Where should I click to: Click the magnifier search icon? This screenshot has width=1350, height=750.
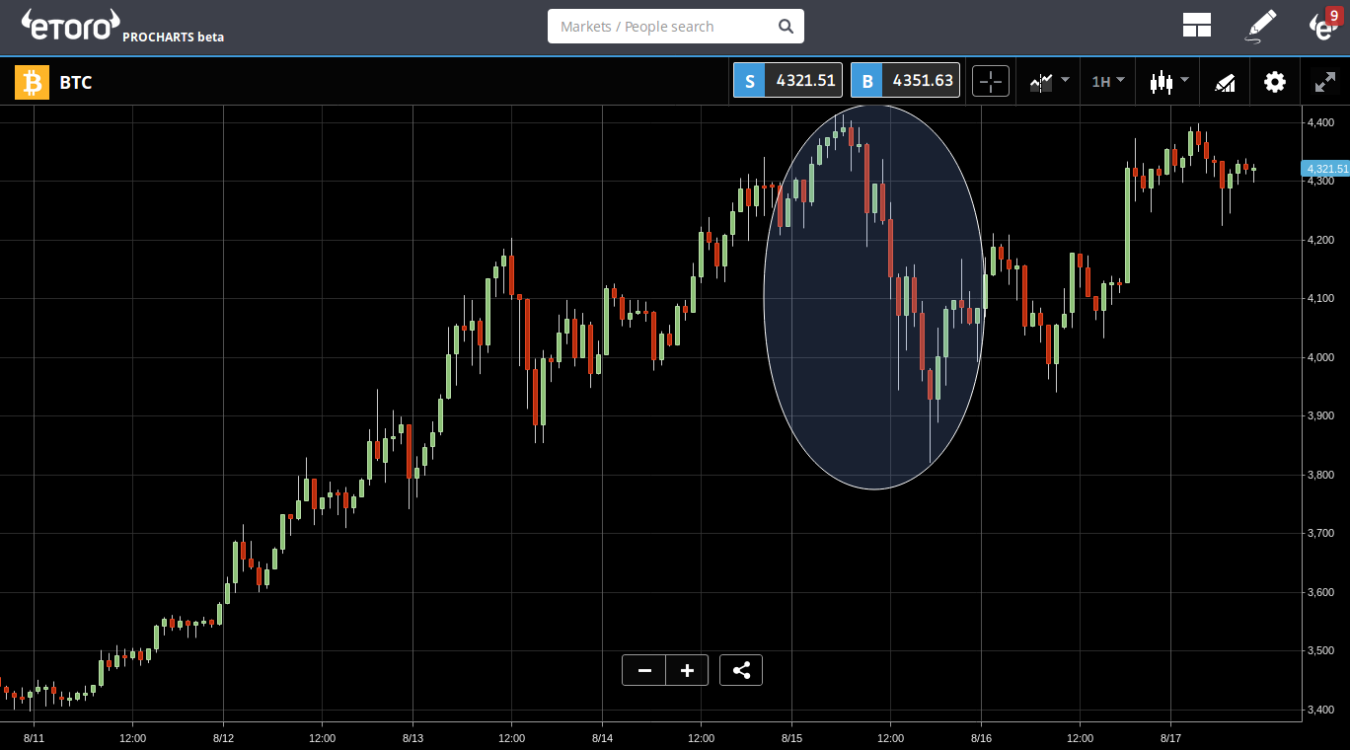point(786,27)
